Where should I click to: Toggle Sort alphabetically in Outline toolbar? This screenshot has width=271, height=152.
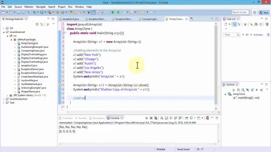pyautogui.click(x=243, y=90)
